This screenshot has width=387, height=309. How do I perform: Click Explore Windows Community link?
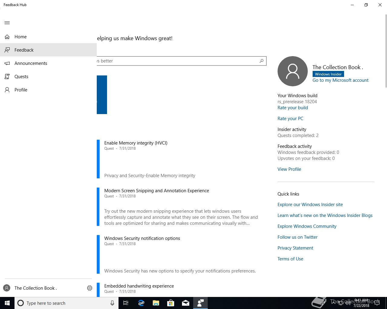[x=307, y=226]
